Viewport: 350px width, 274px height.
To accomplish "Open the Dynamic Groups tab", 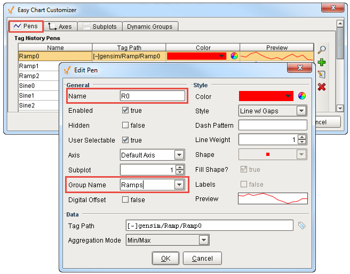I will (149, 27).
